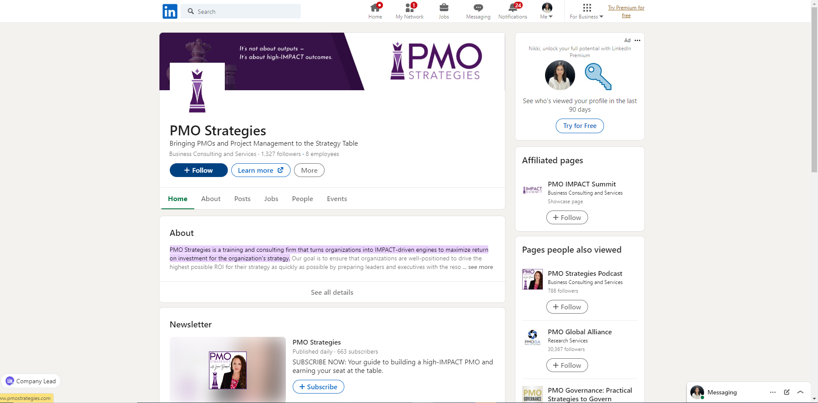Open the ad options ellipsis menu
This screenshot has width=818, height=403.
tap(637, 40)
